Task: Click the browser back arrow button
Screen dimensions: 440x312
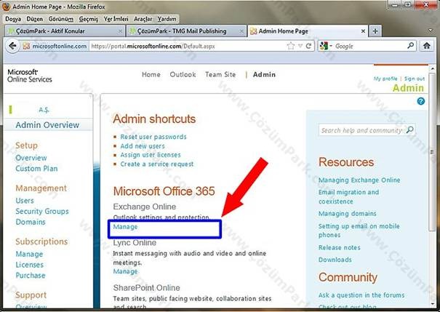Action: pos(12,46)
